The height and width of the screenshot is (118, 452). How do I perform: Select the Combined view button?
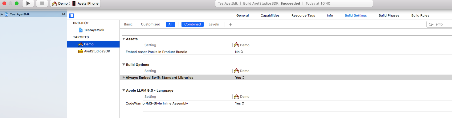(x=193, y=24)
